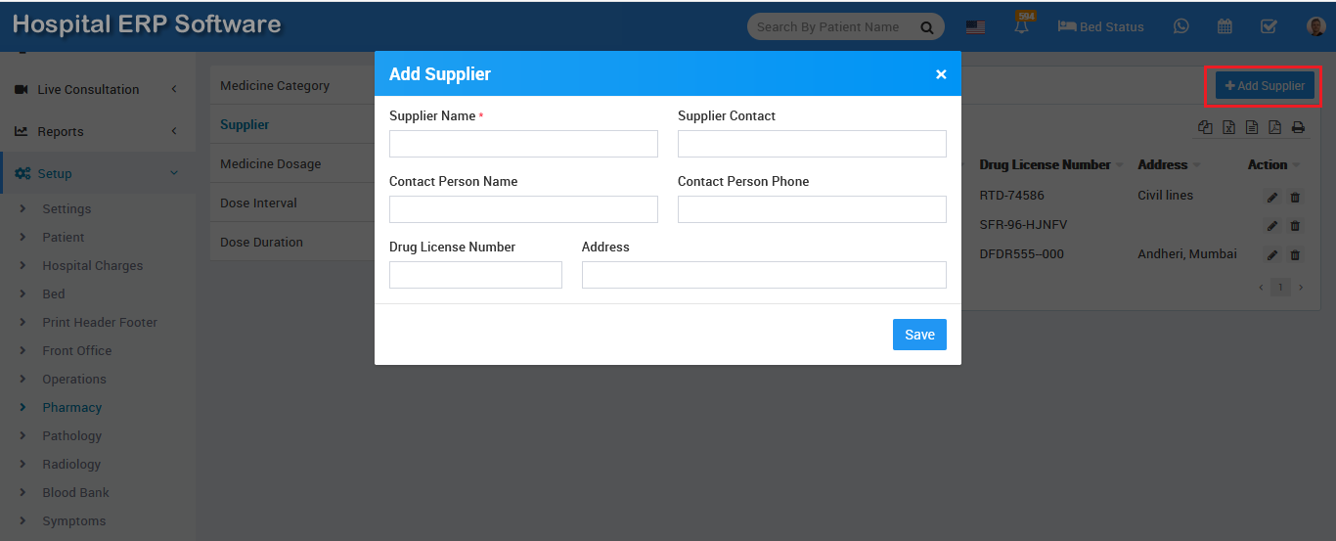Image resolution: width=1336 pixels, height=541 pixels.
Task: Edit the supplier row with license RTD-74586
Action: (x=1272, y=198)
